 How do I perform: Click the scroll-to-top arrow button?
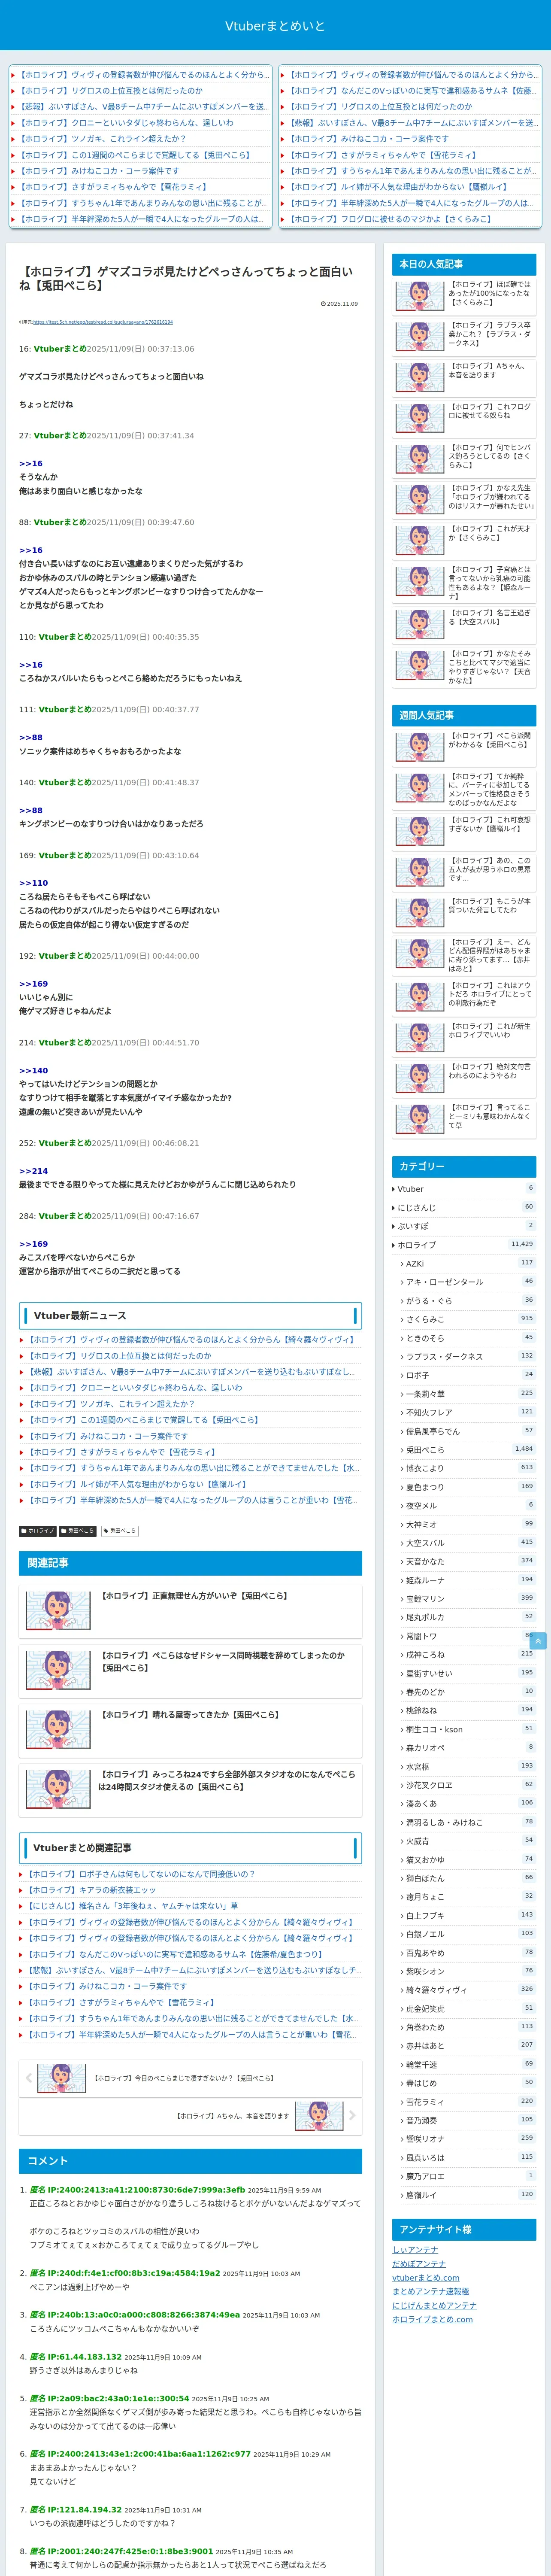tap(538, 1641)
